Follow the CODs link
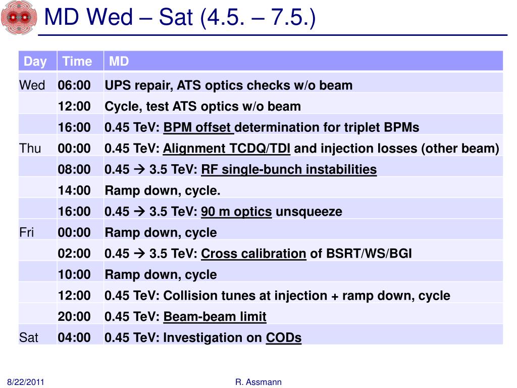This screenshot has width=517, height=388. click(x=284, y=338)
